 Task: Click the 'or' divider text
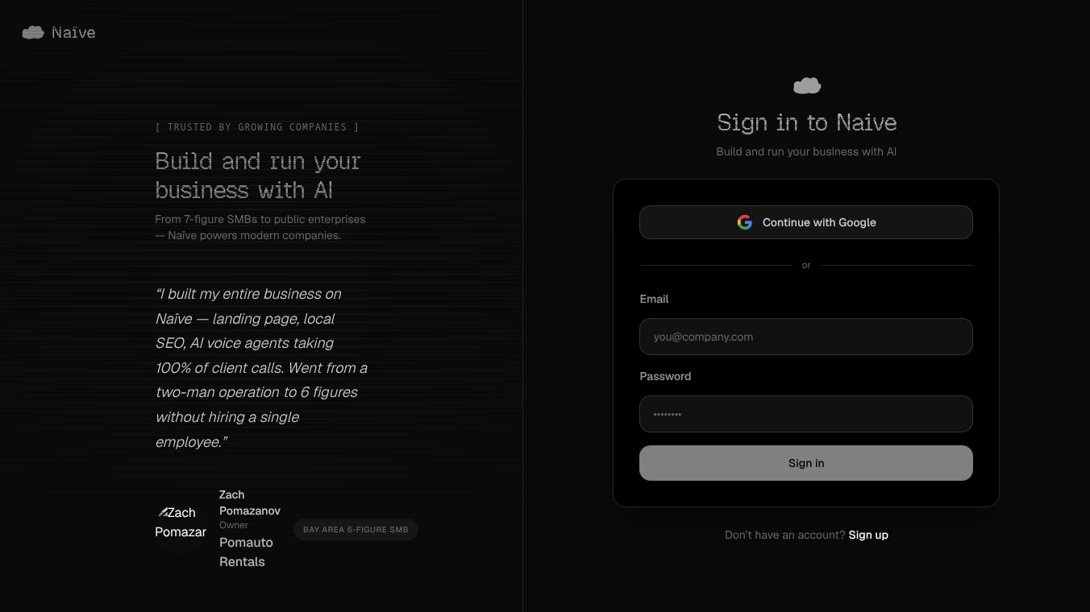coord(806,265)
